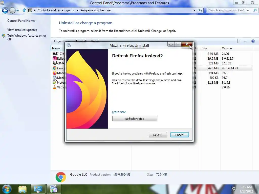Open View installed updates link
Image resolution: width=259 pixels, height=194 pixels.
click(22, 30)
